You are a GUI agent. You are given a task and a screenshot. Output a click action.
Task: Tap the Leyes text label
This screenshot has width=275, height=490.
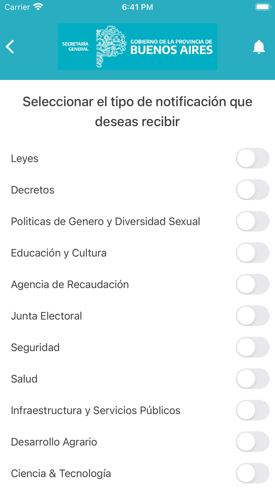tap(25, 158)
